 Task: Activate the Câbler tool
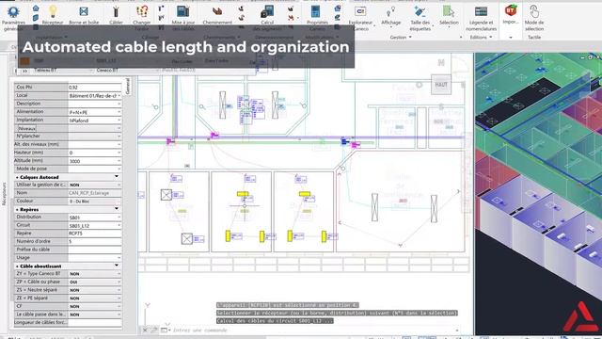(116, 15)
